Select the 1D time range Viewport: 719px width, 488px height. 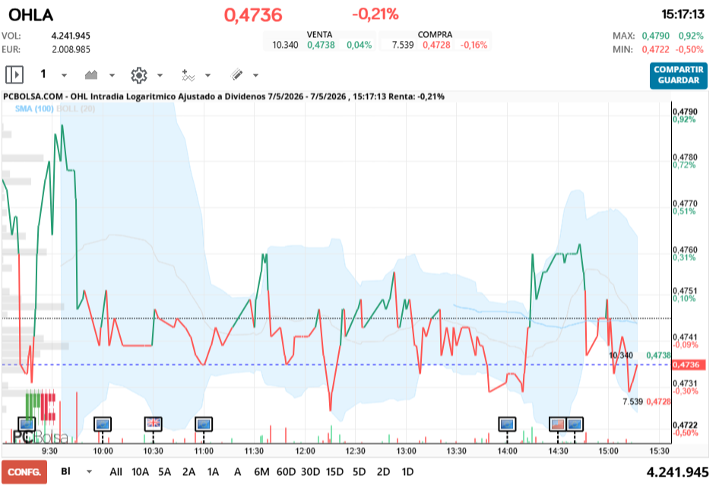407,472
